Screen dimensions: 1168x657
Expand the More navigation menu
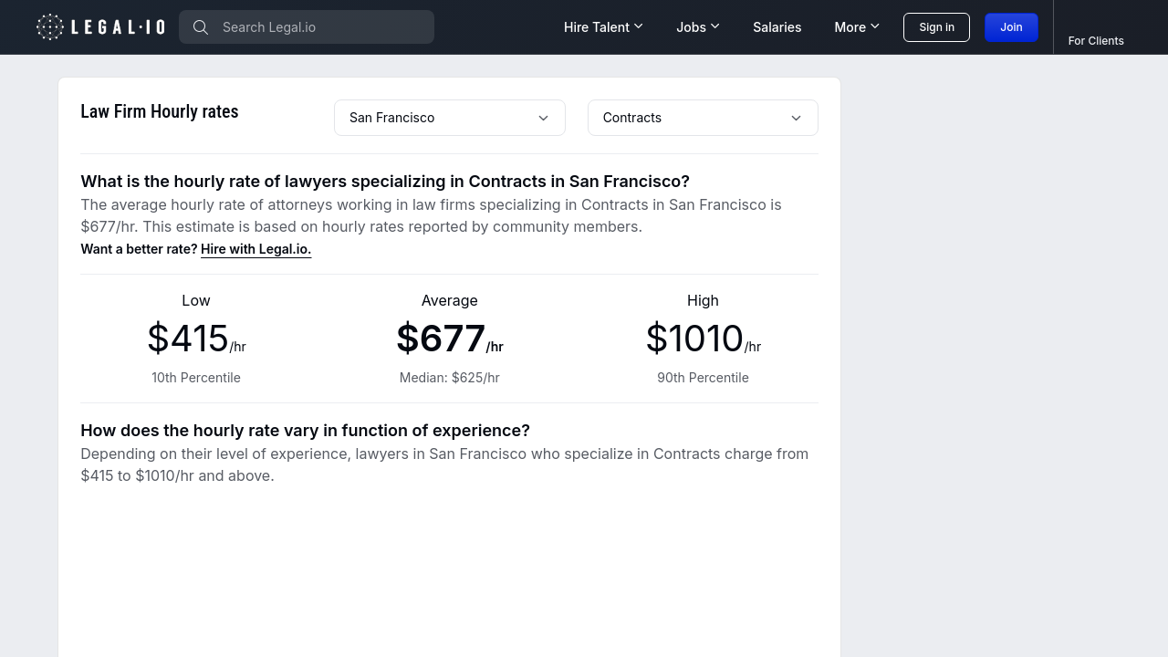(x=850, y=27)
